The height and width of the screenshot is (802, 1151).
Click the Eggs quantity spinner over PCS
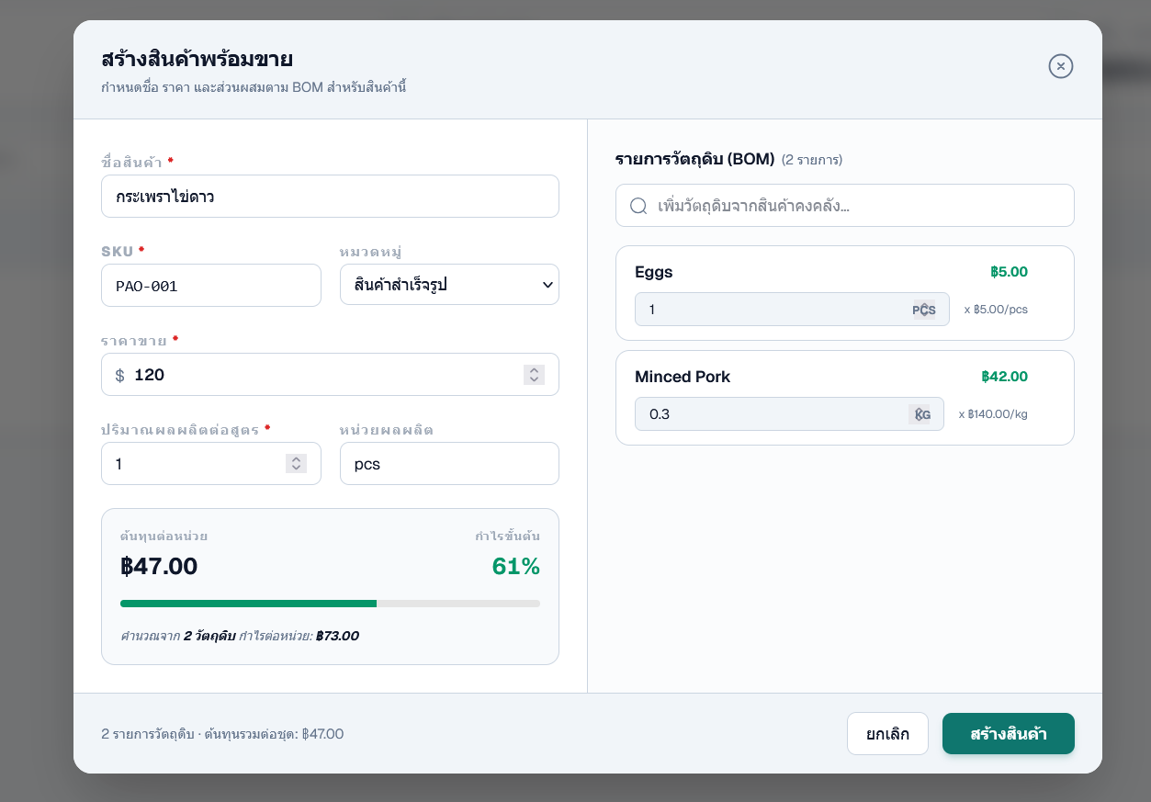pos(927,310)
